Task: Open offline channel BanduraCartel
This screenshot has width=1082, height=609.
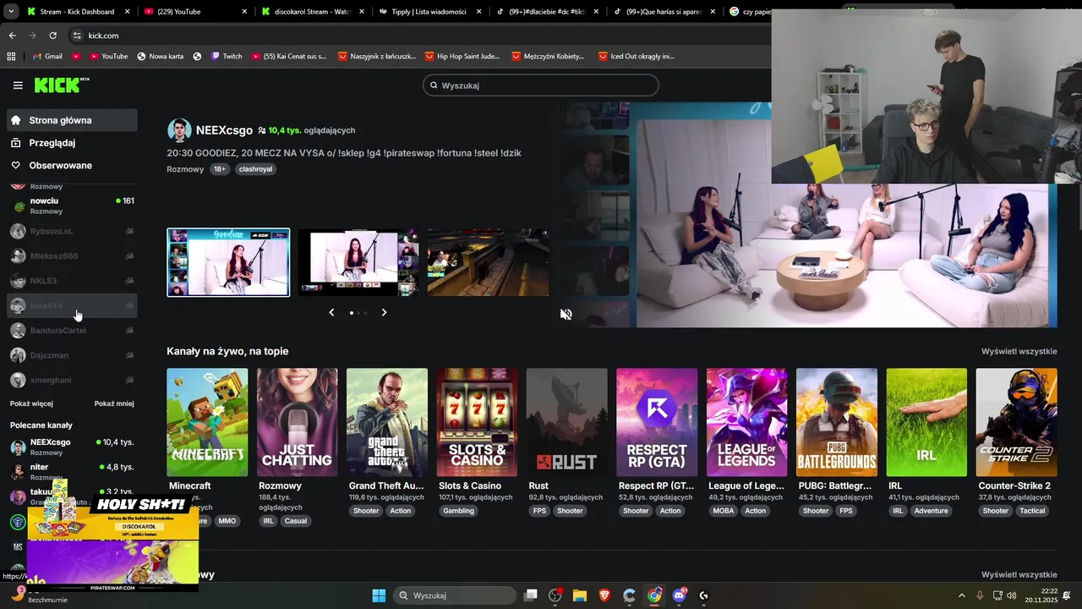Action: (72, 330)
